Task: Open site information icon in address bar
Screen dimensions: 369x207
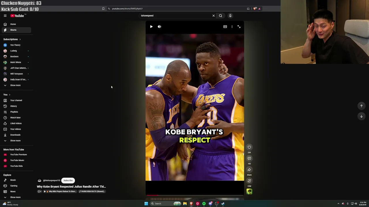Action: 109,9
